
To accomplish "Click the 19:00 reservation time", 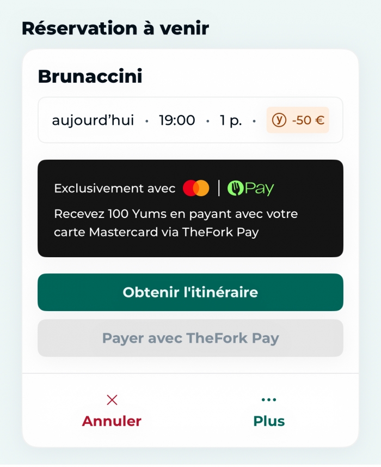I will (x=177, y=120).
